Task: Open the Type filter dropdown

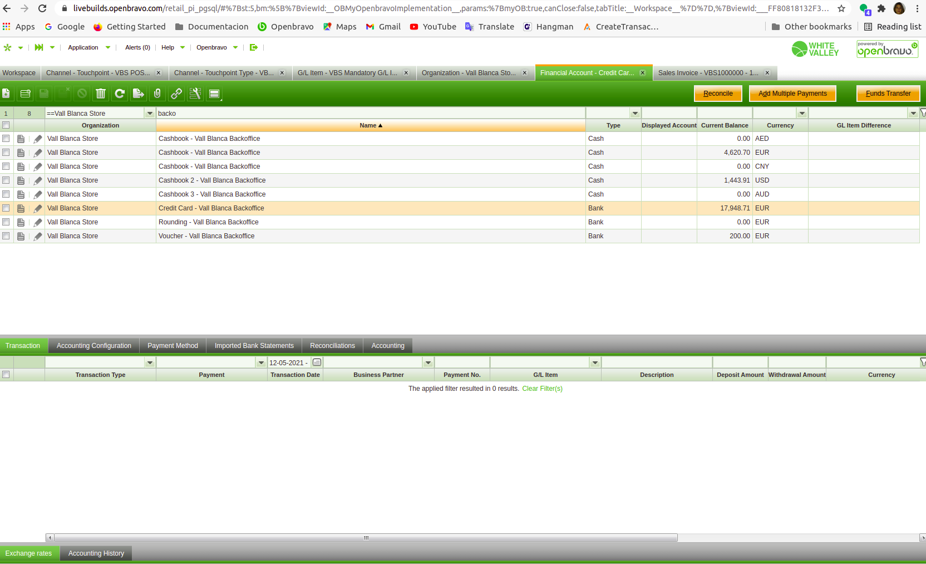Action: [635, 113]
